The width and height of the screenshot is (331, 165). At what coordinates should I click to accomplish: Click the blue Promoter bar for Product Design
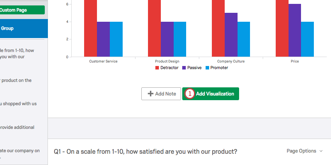[x=180, y=39]
